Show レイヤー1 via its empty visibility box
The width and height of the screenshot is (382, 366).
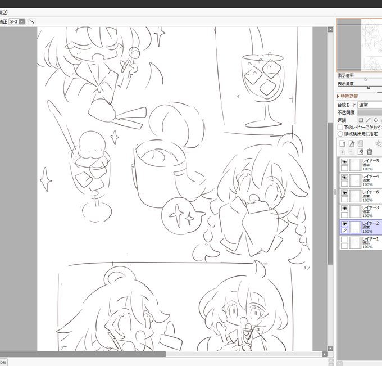click(x=344, y=240)
